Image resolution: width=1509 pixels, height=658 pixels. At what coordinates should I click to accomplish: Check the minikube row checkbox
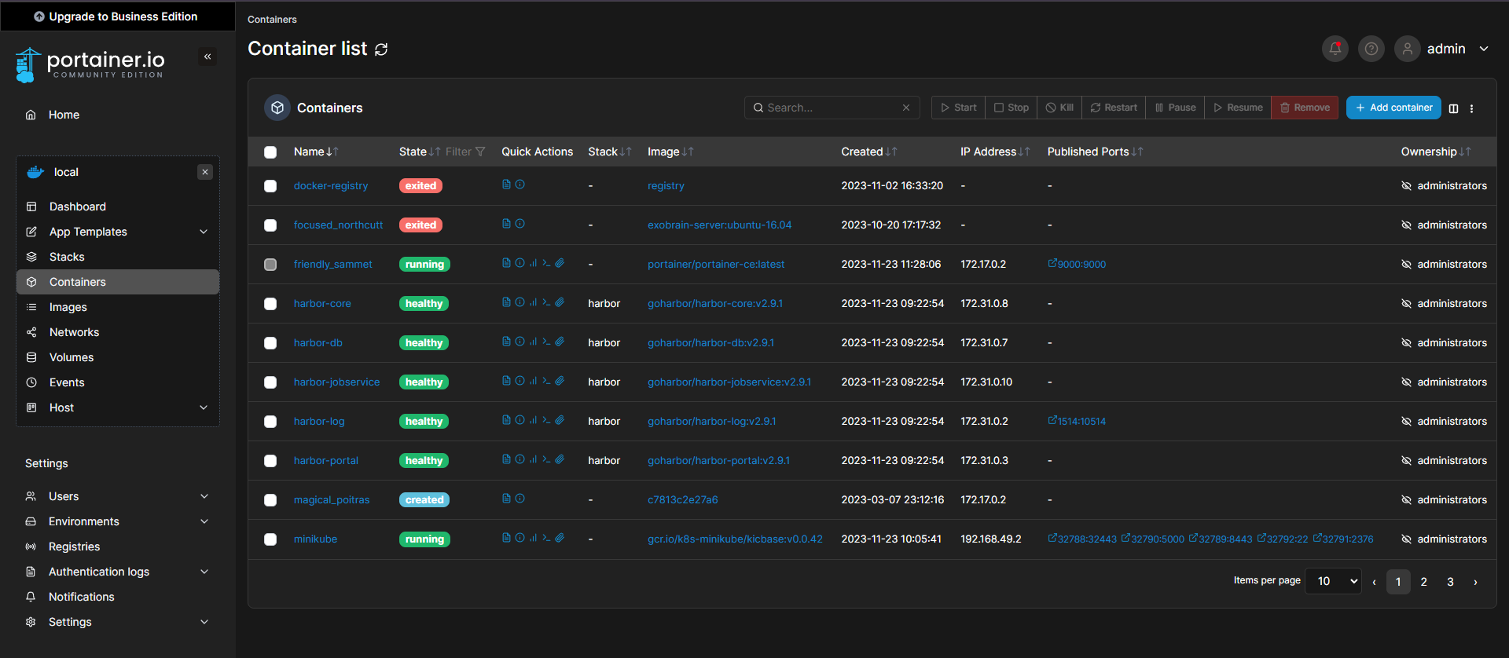click(270, 539)
